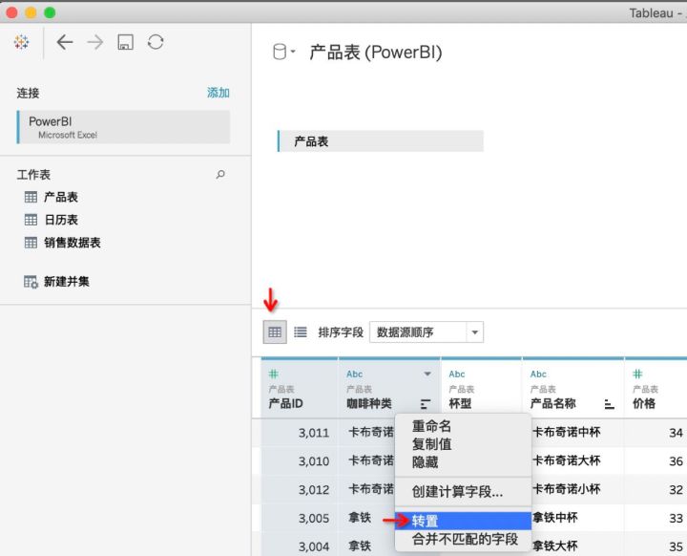Choose 转置 in the context menu

click(x=463, y=521)
